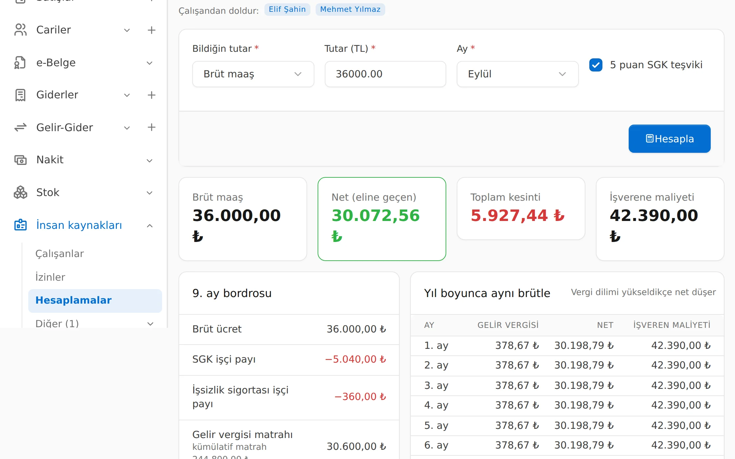Toggle the 5 puan SGK teşviki checkbox
Image resolution: width=735 pixels, height=459 pixels.
click(596, 65)
